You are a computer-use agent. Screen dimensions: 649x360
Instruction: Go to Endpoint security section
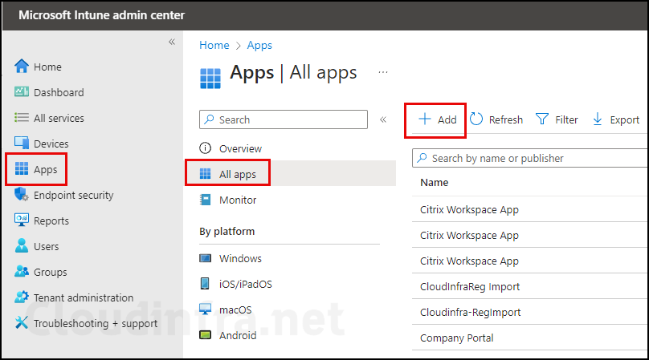point(73,195)
